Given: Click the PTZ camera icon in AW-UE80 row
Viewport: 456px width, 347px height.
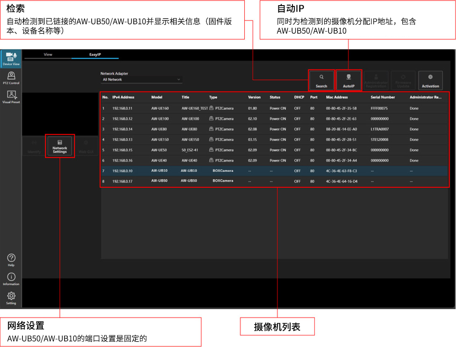Looking at the screenshot, I should coord(212,129).
